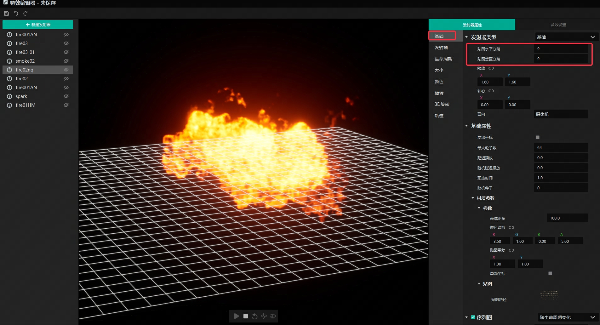Screen dimensions: 600x325
Task: Click the emitter icon beside fire01HM
Action: [9, 105]
